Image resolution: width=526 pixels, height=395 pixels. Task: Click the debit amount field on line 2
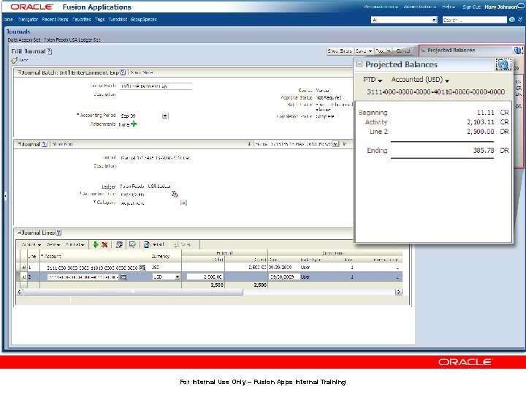(205, 277)
